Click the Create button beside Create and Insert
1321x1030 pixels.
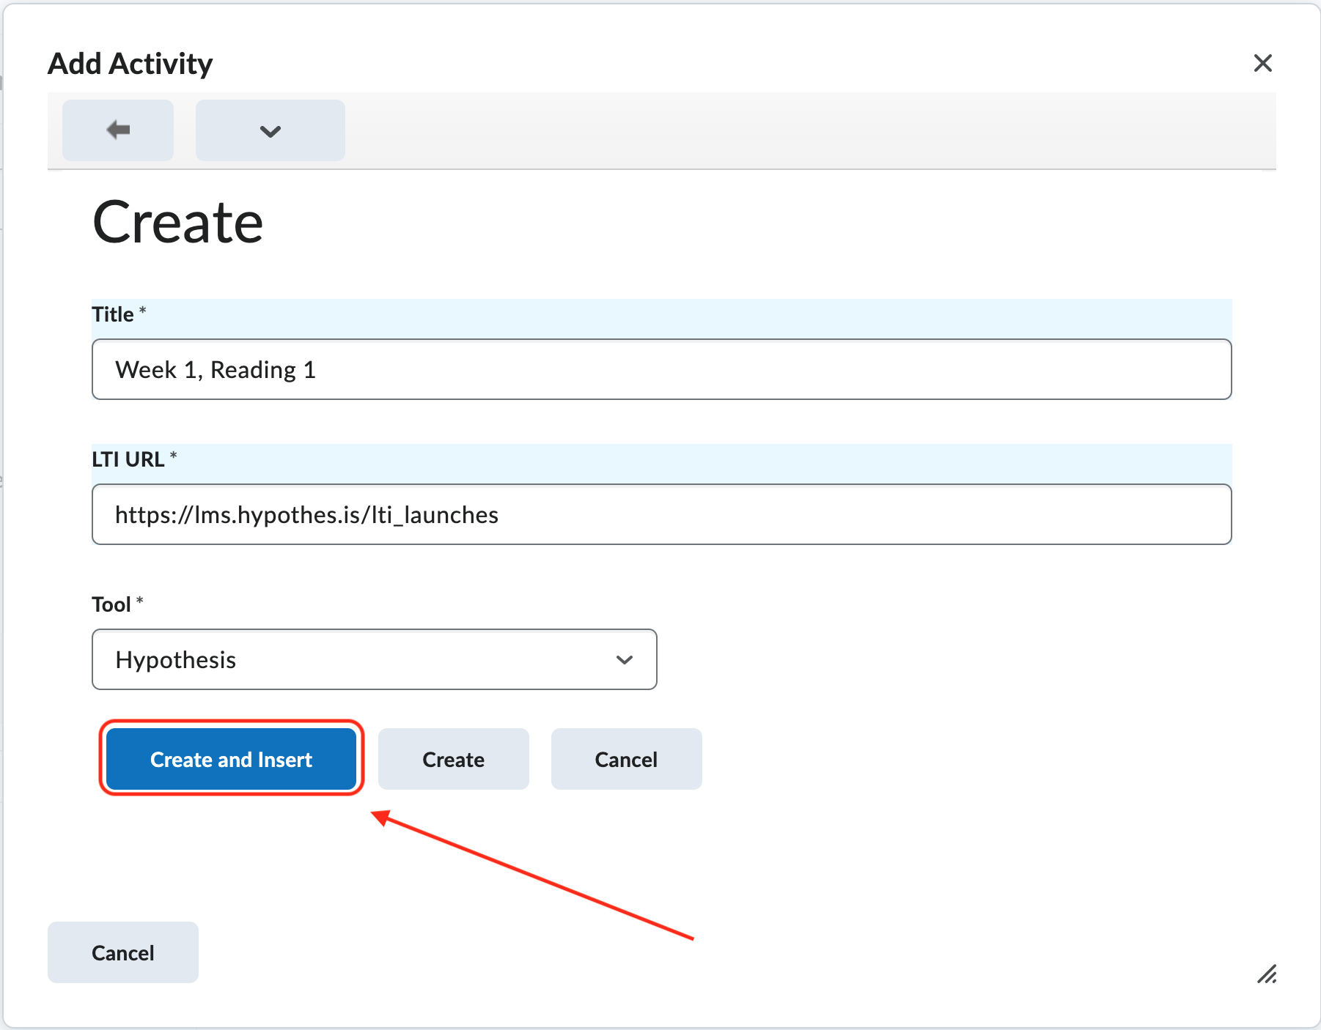click(453, 759)
